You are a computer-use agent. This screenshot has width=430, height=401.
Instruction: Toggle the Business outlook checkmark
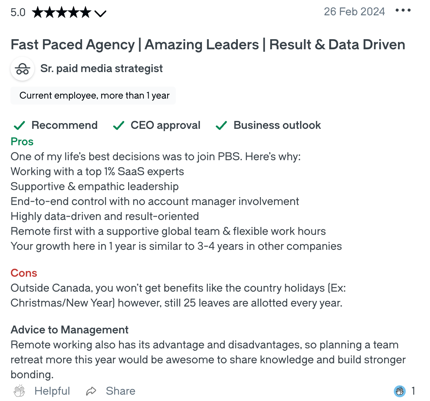coord(221,125)
